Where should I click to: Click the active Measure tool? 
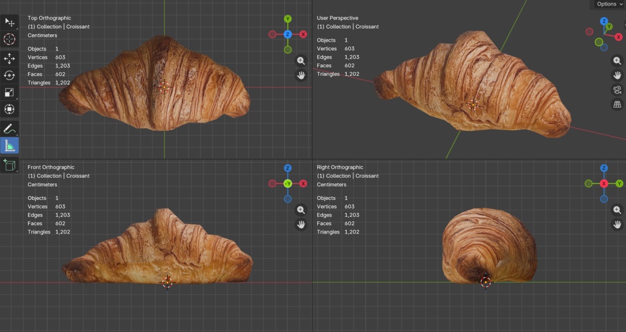point(9,146)
